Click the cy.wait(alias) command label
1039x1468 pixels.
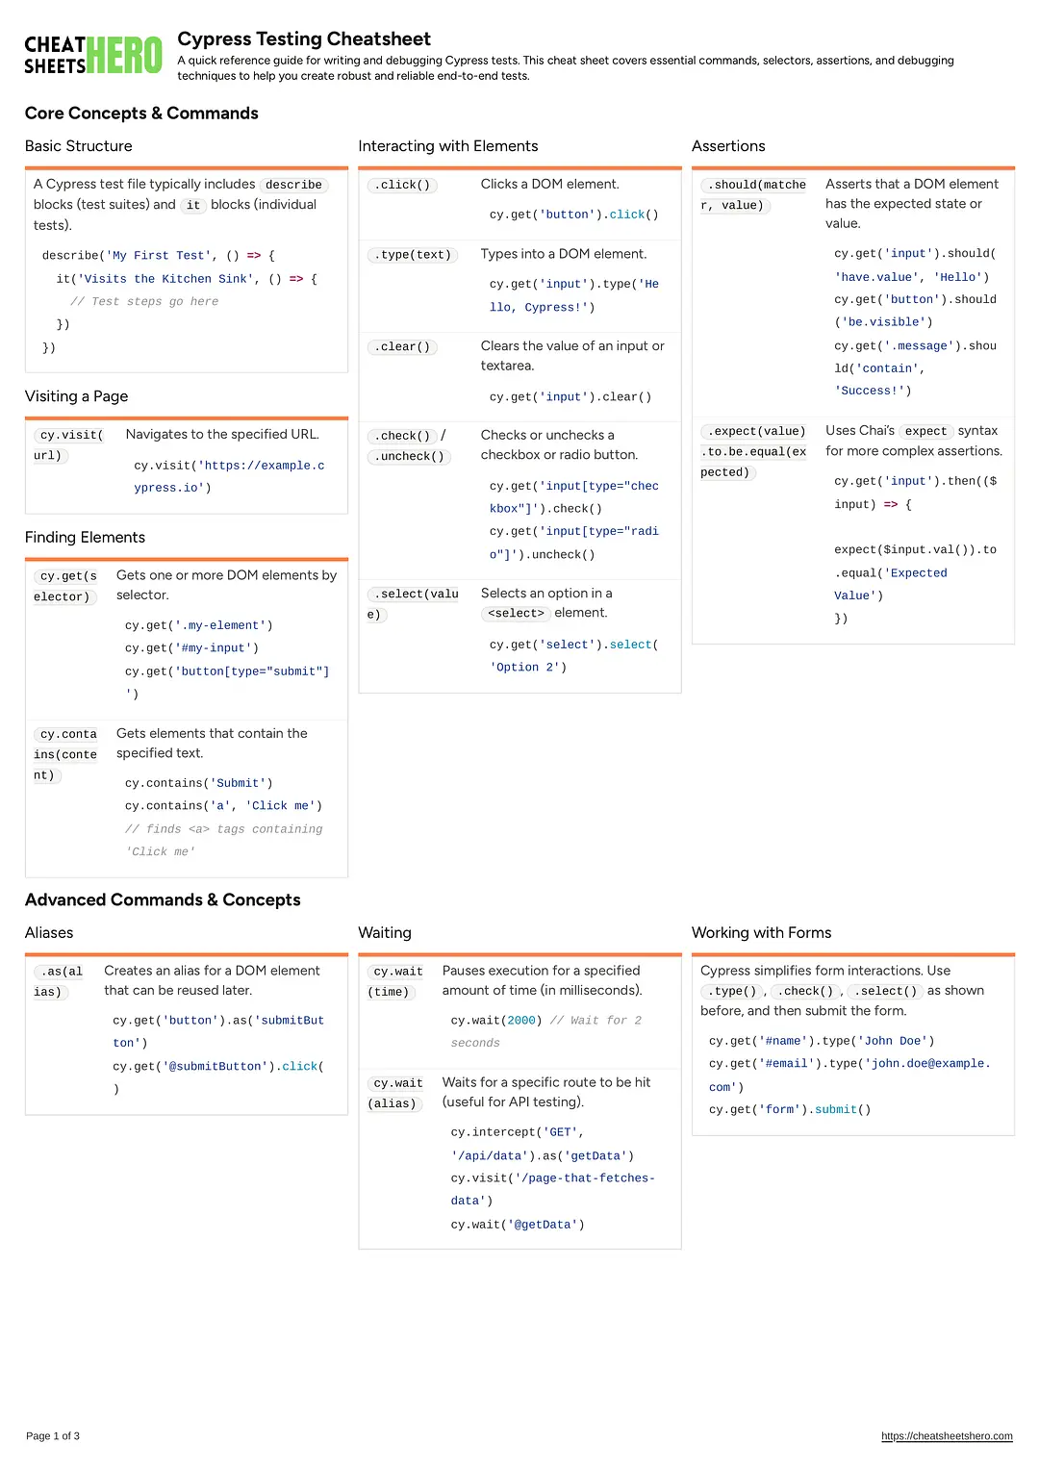point(395,1094)
